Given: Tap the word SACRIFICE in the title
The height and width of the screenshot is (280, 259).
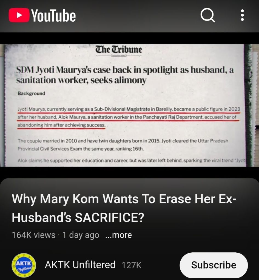Looking at the screenshot, I should coord(109,218).
